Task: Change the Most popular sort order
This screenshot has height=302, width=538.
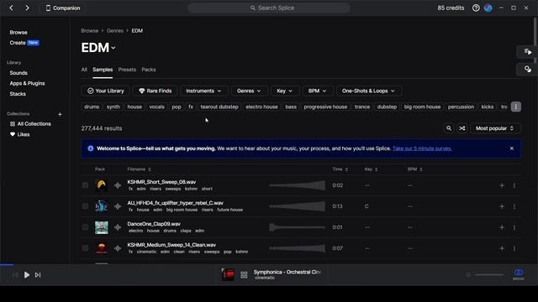Action: 494,128
